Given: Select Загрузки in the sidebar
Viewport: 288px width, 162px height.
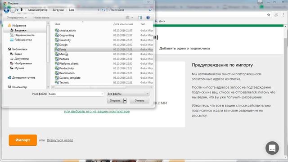Looking at the screenshot, I should 20,30.
